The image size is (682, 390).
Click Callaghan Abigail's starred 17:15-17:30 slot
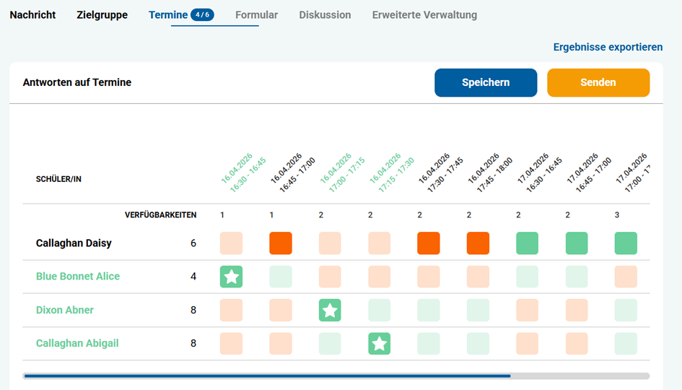point(380,344)
